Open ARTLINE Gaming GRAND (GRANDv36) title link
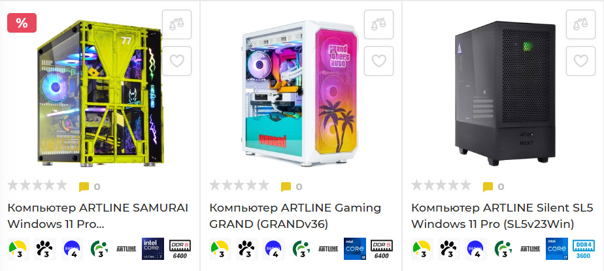Viewport: 604px width, 271px height. click(295, 215)
